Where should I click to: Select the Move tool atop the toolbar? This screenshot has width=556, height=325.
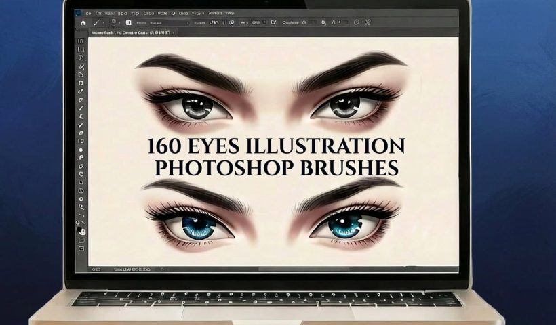pos(81,42)
